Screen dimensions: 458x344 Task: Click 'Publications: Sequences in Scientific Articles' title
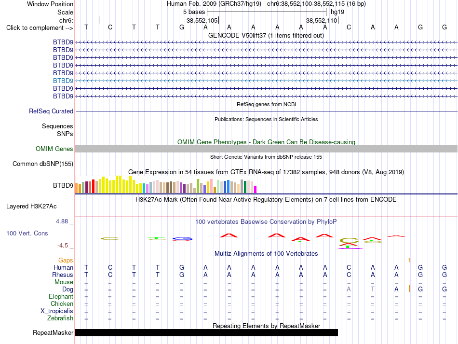coord(266,119)
